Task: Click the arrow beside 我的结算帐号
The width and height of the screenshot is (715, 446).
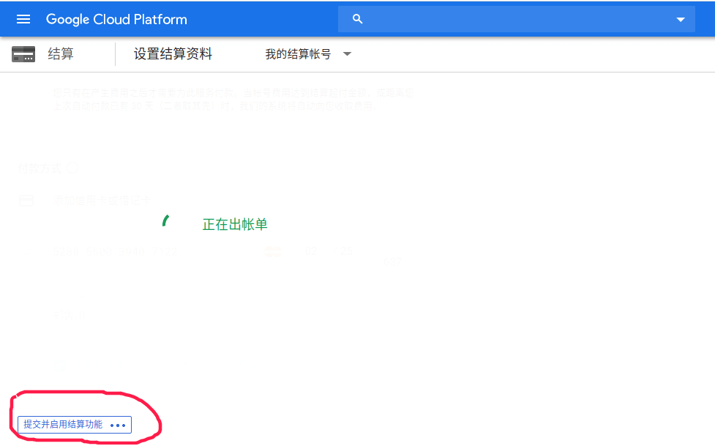Action: pyautogui.click(x=347, y=54)
